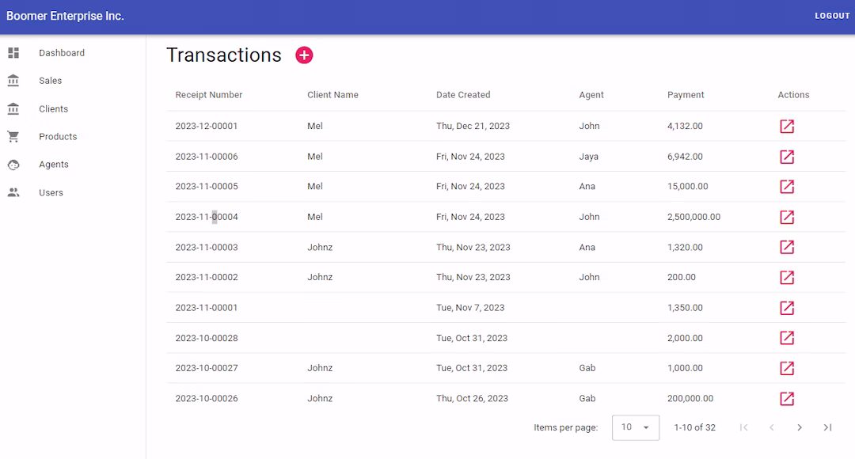This screenshot has width=855, height=459.
Task: Click the Boomer Enterprise Inc. title
Action: pos(65,16)
